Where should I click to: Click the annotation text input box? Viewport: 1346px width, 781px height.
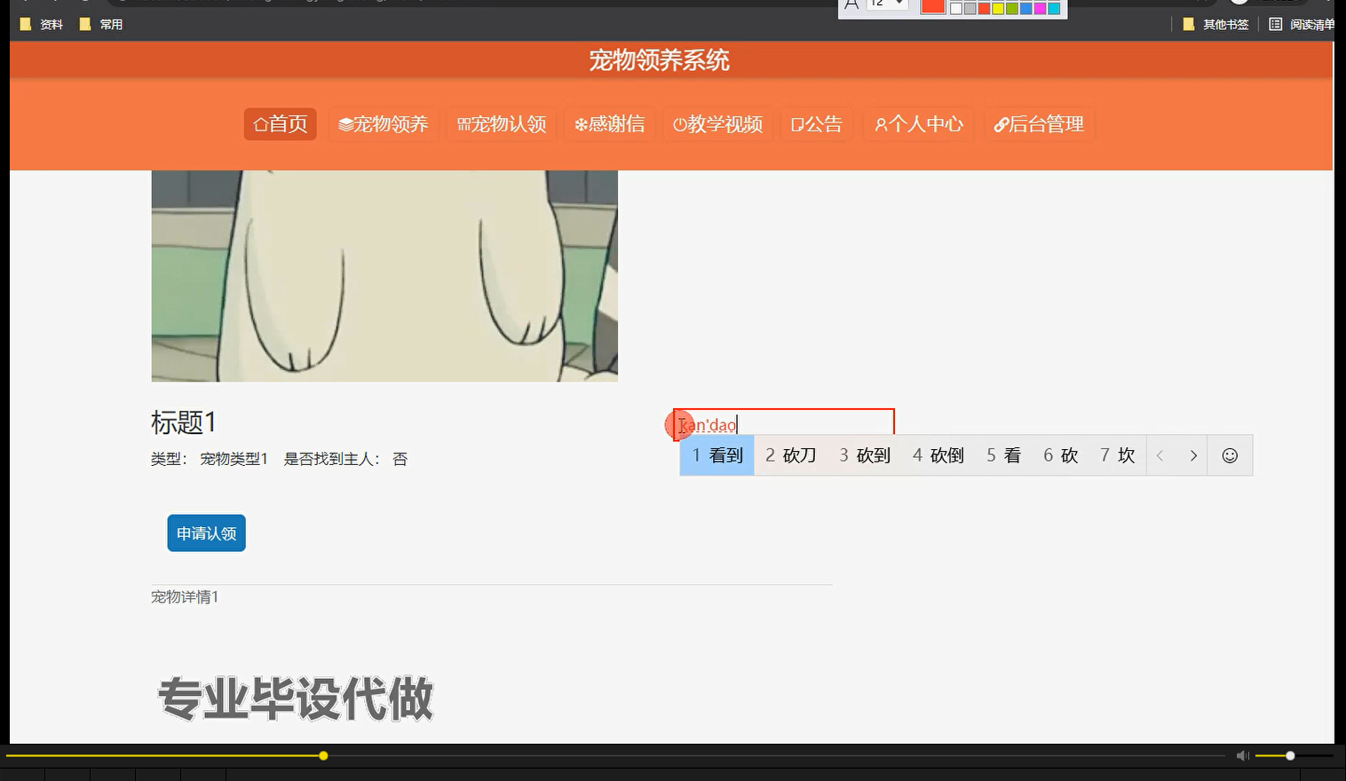(x=784, y=423)
